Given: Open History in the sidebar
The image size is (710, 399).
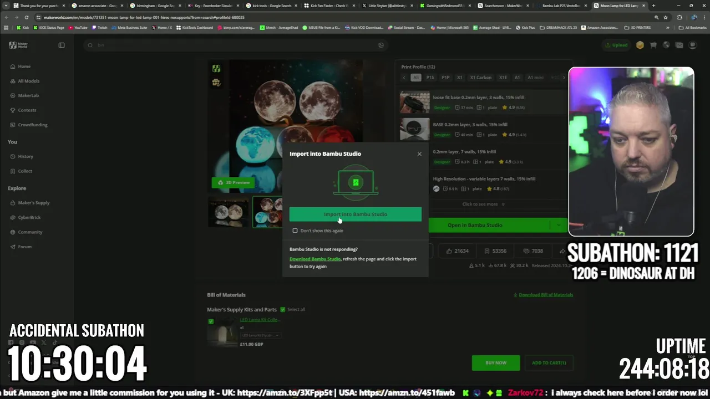Looking at the screenshot, I should pyautogui.click(x=25, y=156).
